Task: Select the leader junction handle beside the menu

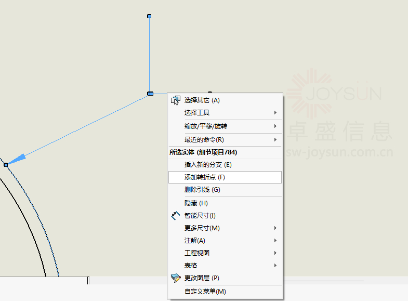Action: pyautogui.click(x=150, y=94)
